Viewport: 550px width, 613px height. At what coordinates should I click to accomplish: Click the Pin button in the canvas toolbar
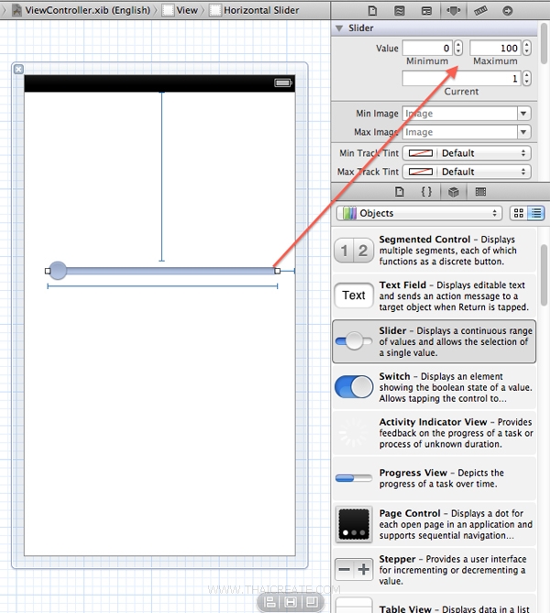coord(291,602)
